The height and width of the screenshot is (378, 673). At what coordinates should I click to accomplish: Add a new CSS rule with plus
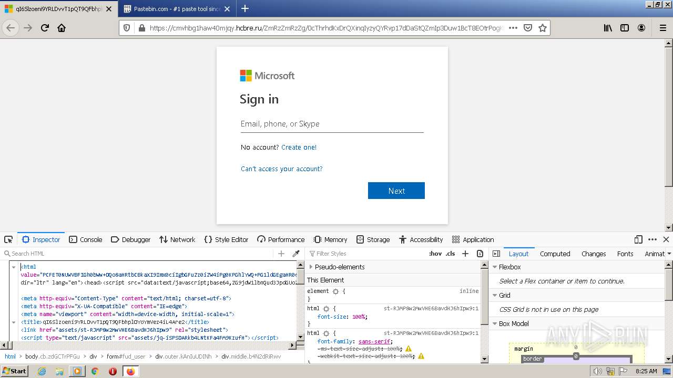pos(465,254)
